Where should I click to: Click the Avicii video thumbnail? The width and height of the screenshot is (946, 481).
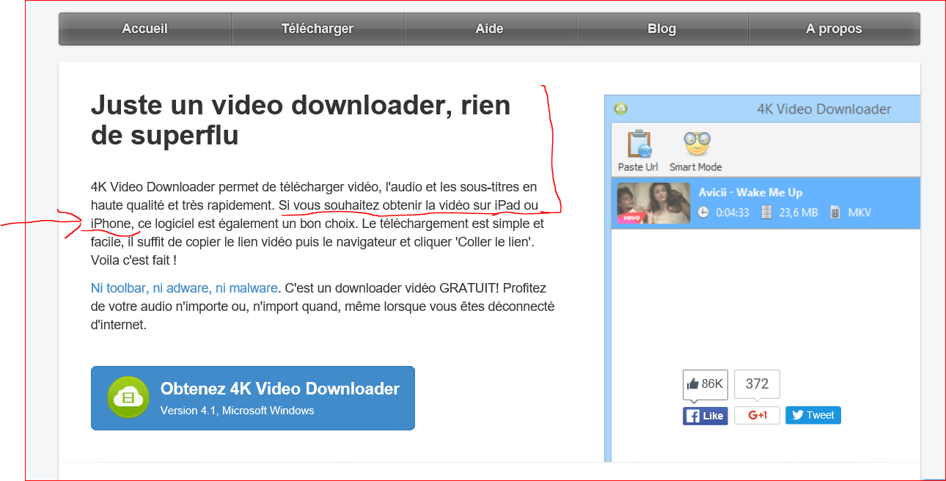(x=653, y=203)
